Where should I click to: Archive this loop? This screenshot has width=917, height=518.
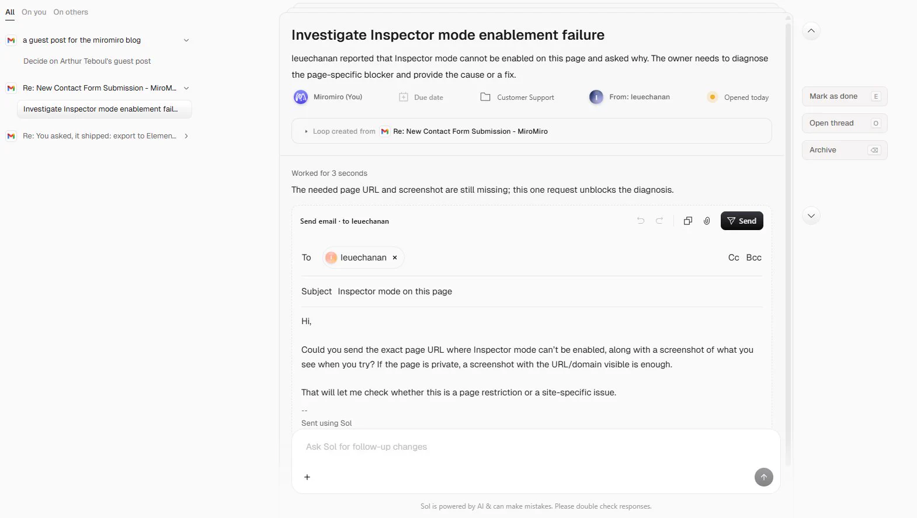point(845,150)
